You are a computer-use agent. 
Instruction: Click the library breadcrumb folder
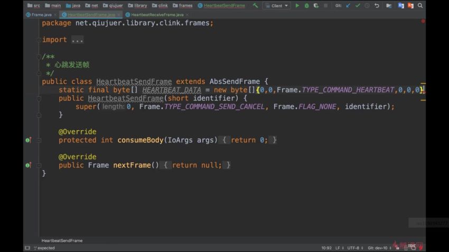(140, 6)
